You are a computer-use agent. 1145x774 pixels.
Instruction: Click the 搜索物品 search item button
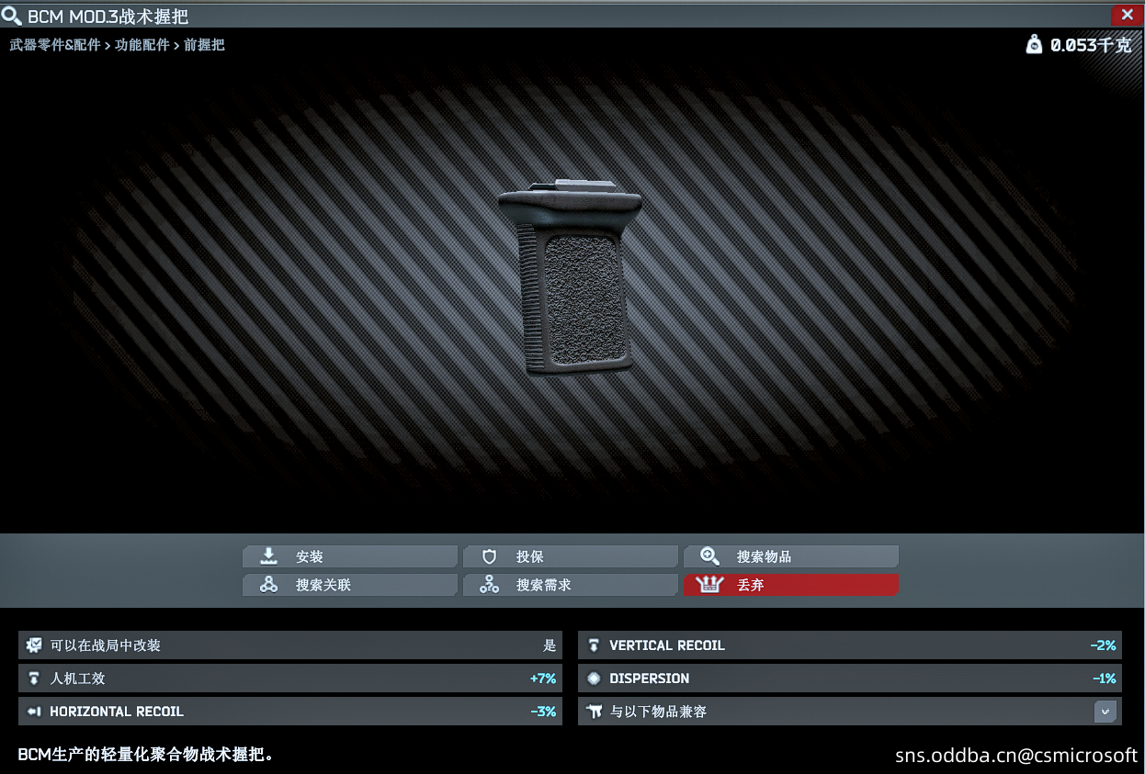(x=791, y=556)
